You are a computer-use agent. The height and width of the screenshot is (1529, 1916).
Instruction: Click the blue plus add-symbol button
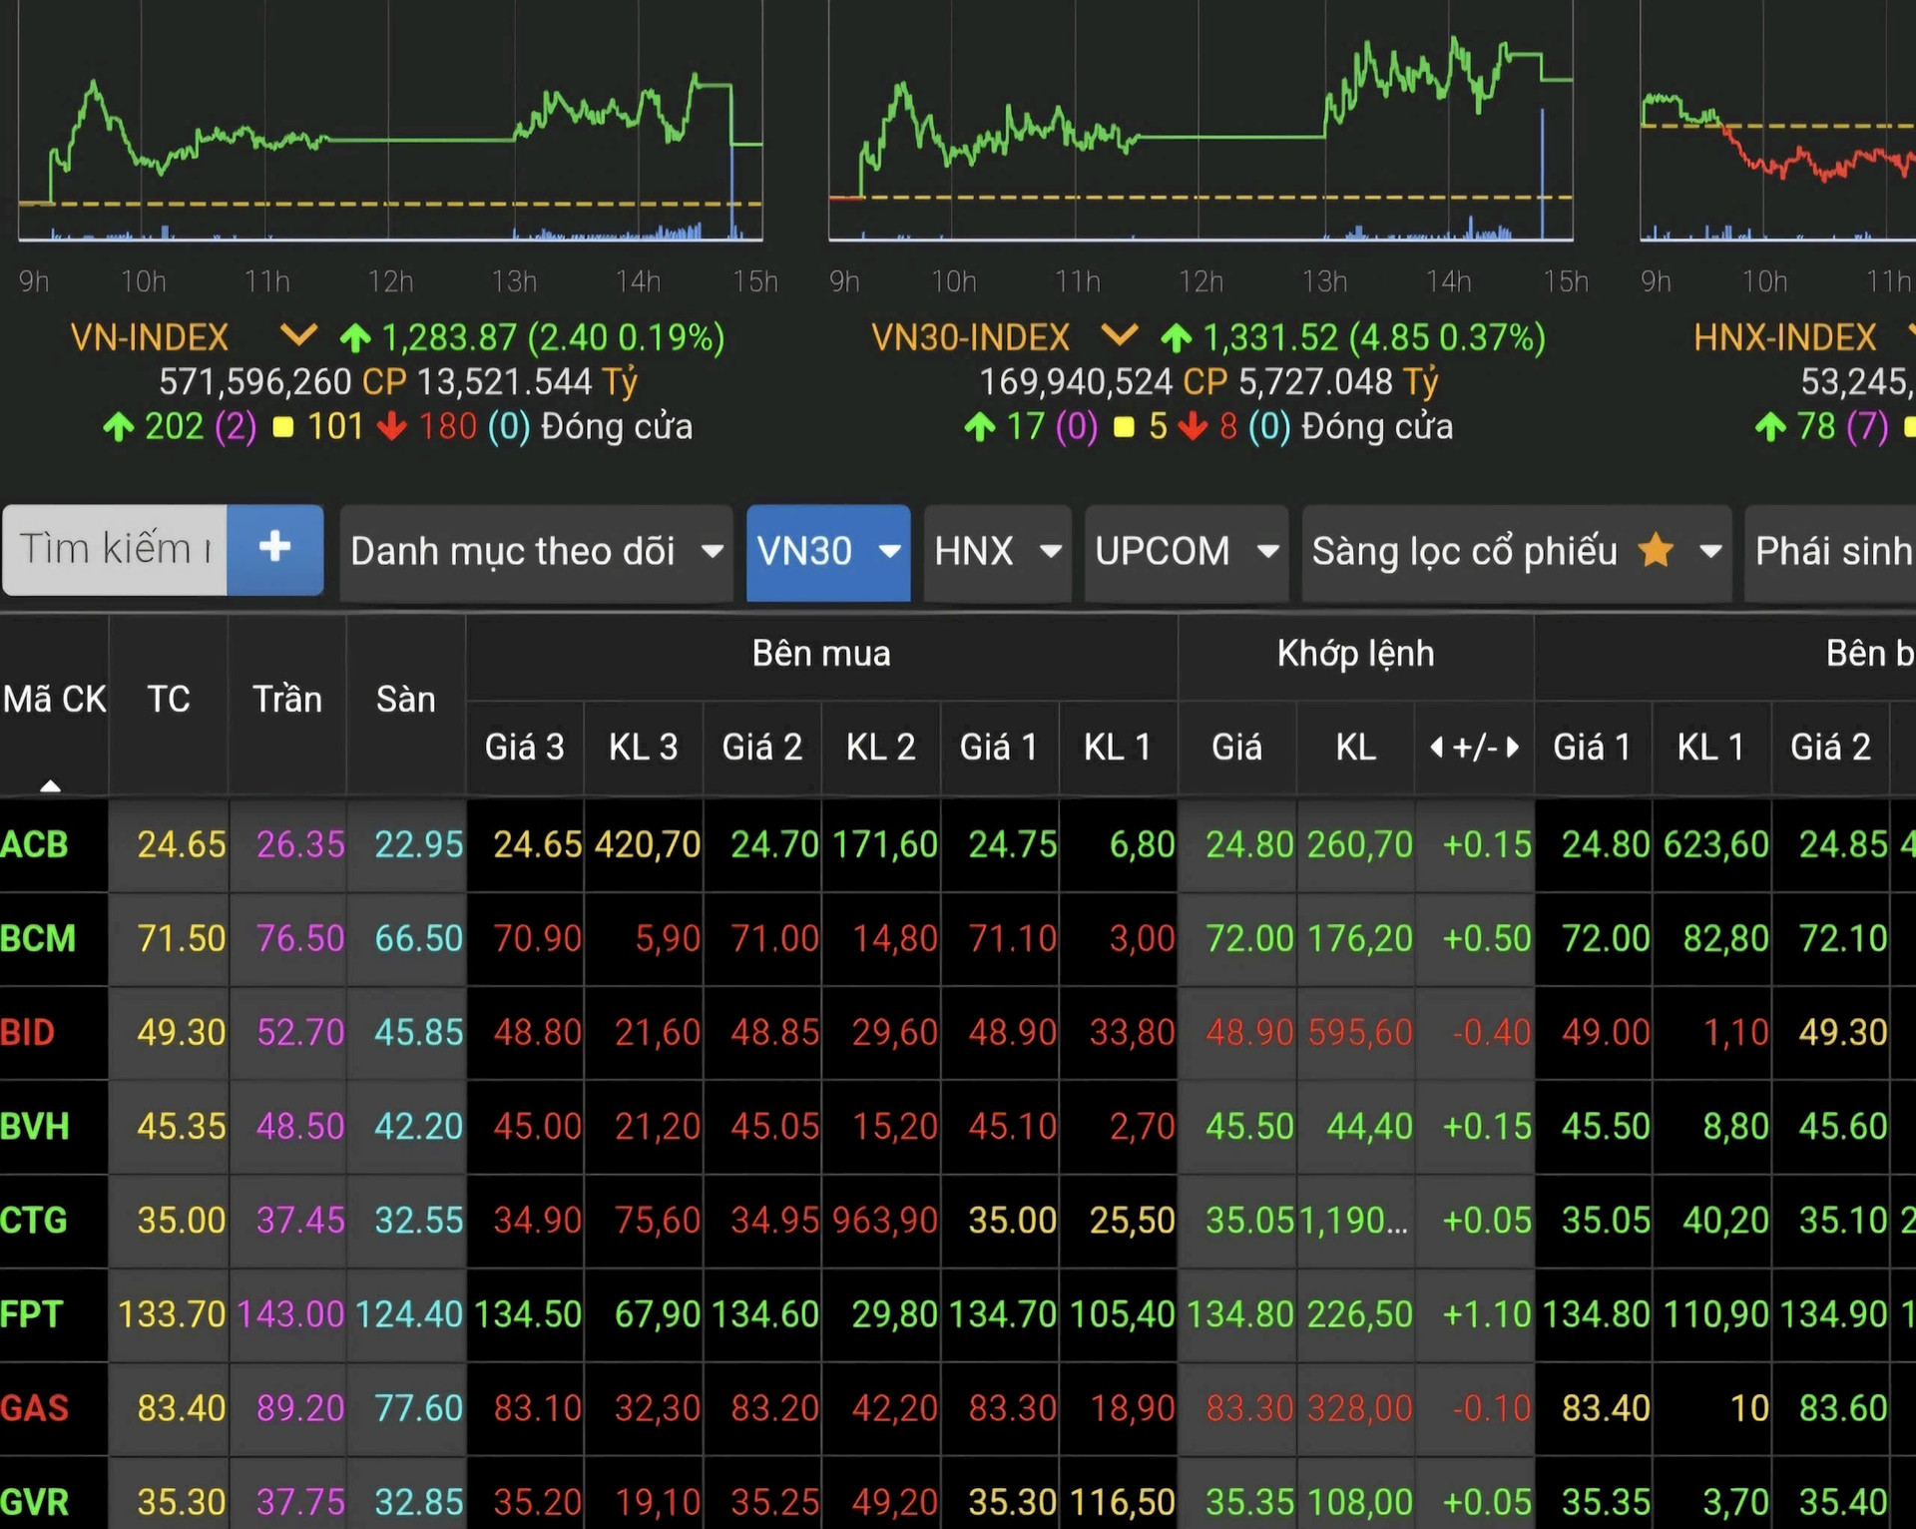click(x=275, y=549)
